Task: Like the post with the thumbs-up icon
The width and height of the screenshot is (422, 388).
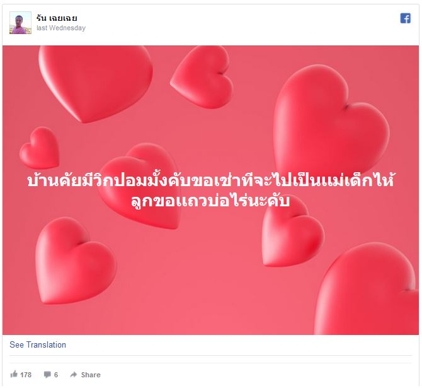Action: coord(14,374)
